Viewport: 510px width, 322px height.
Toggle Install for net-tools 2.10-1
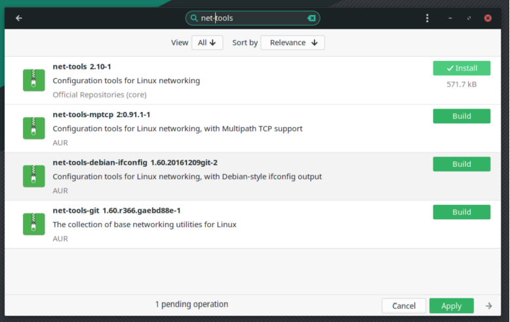(461, 68)
